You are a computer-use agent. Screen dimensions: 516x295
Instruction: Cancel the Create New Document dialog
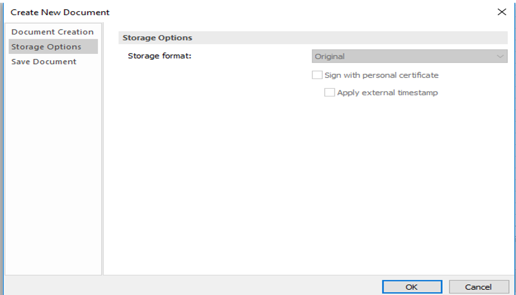(479, 287)
